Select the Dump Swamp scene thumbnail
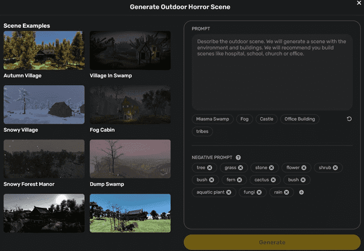Screen dimensions: 364x251 (x=130, y=159)
